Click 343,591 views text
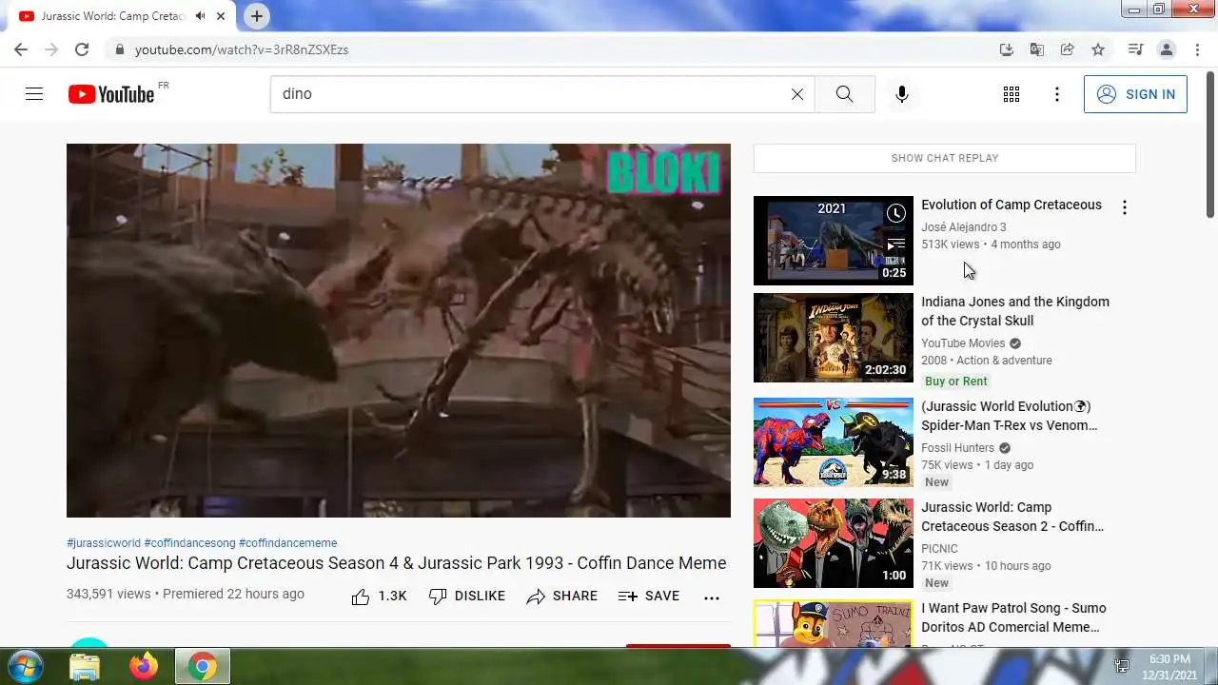Viewport: 1218px width, 685px height. 108,594
